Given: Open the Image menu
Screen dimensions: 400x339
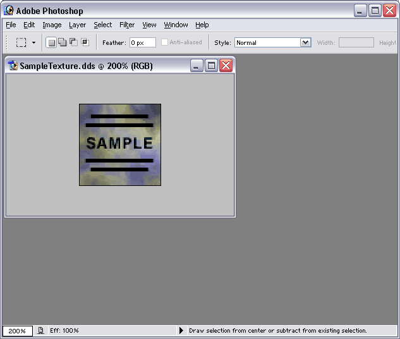Looking at the screenshot, I should [x=52, y=25].
